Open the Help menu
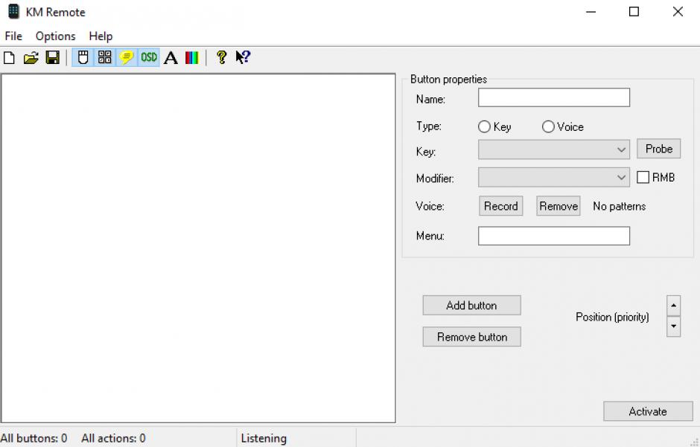The height and width of the screenshot is (447, 700). click(101, 36)
